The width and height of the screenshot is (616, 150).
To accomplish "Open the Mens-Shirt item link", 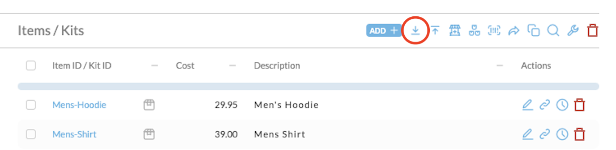I will pyautogui.click(x=74, y=134).
